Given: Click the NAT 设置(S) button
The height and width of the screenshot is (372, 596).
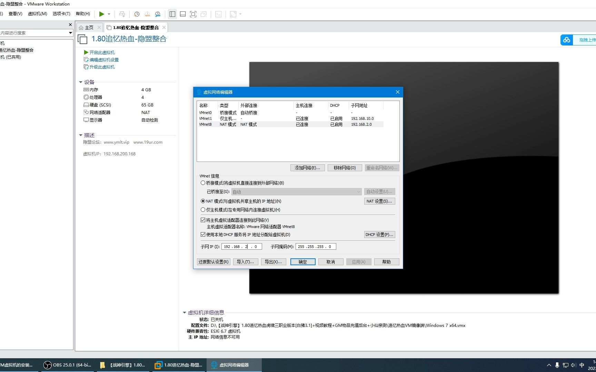Looking at the screenshot, I should pyautogui.click(x=379, y=201).
